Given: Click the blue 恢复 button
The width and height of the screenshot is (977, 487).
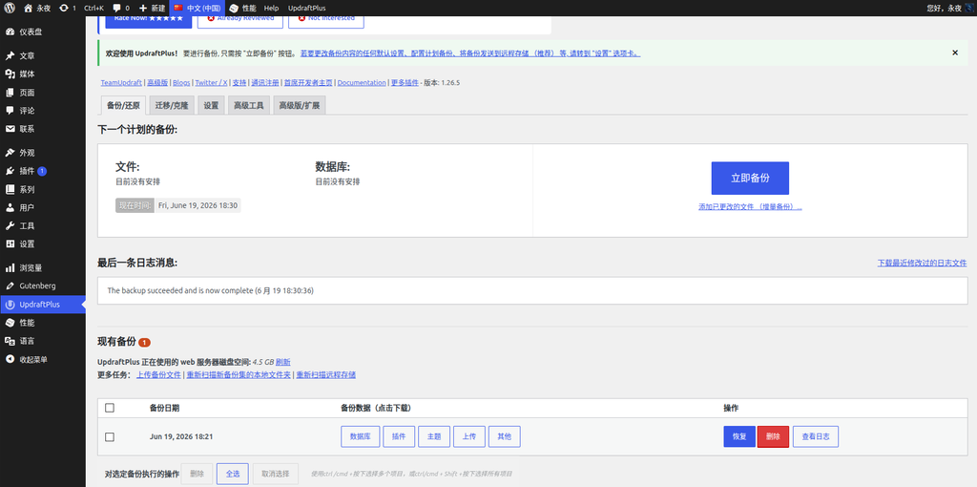Looking at the screenshot, I should (739, 436).
